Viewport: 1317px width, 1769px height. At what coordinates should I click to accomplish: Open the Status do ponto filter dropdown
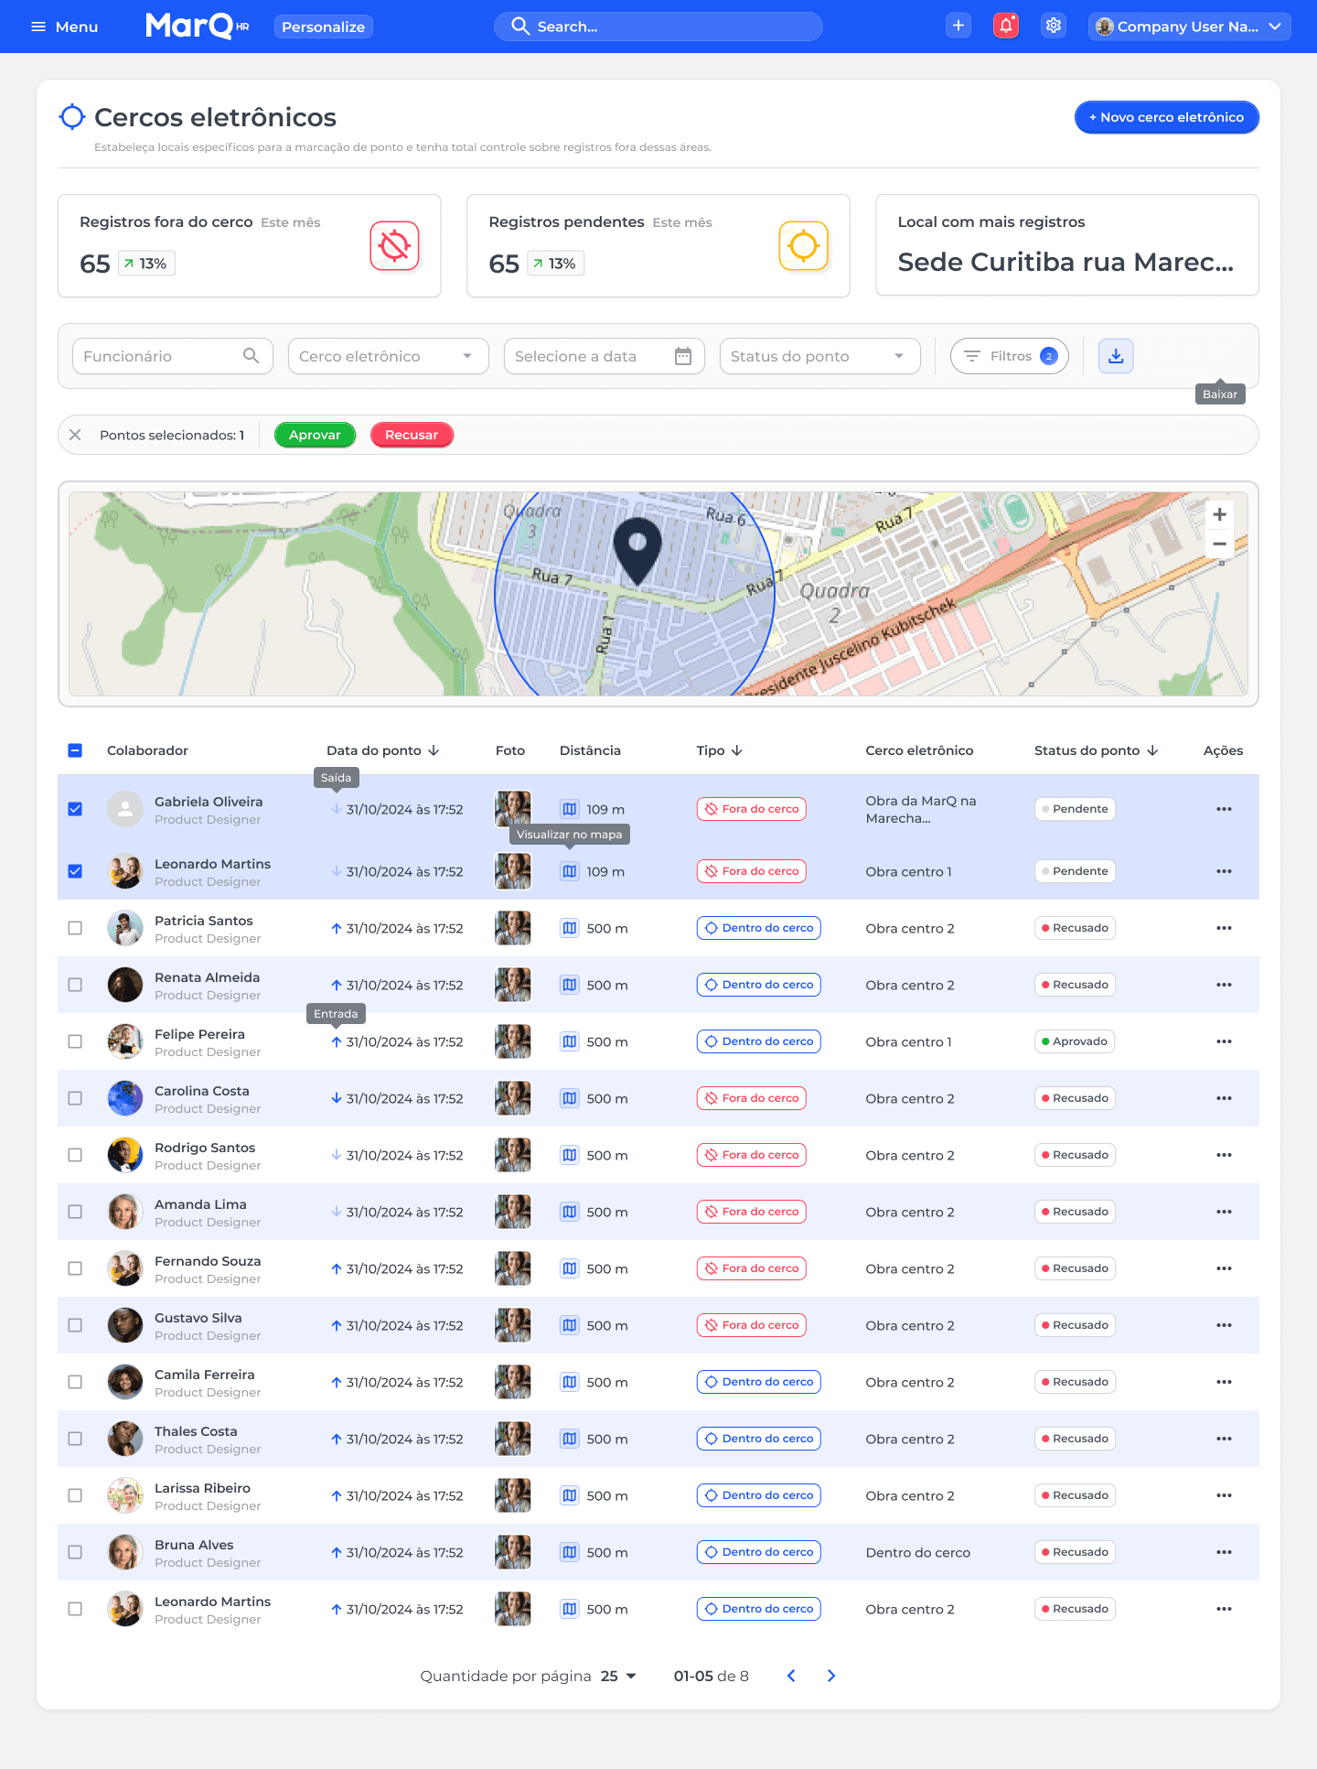click(x=820, y=356)
